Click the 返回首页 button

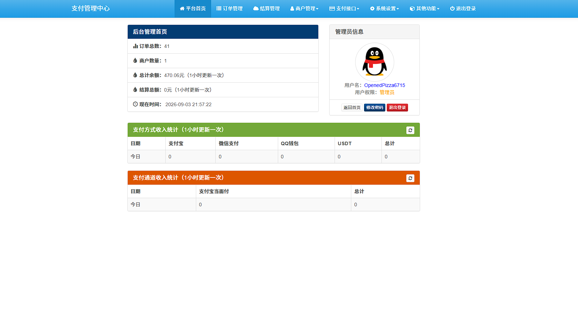[352, 108]
